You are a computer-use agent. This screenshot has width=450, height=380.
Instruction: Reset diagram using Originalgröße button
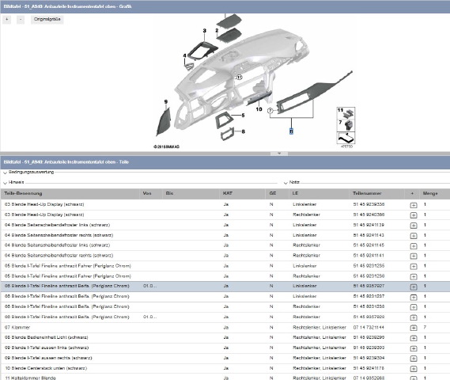coord(47,19)
